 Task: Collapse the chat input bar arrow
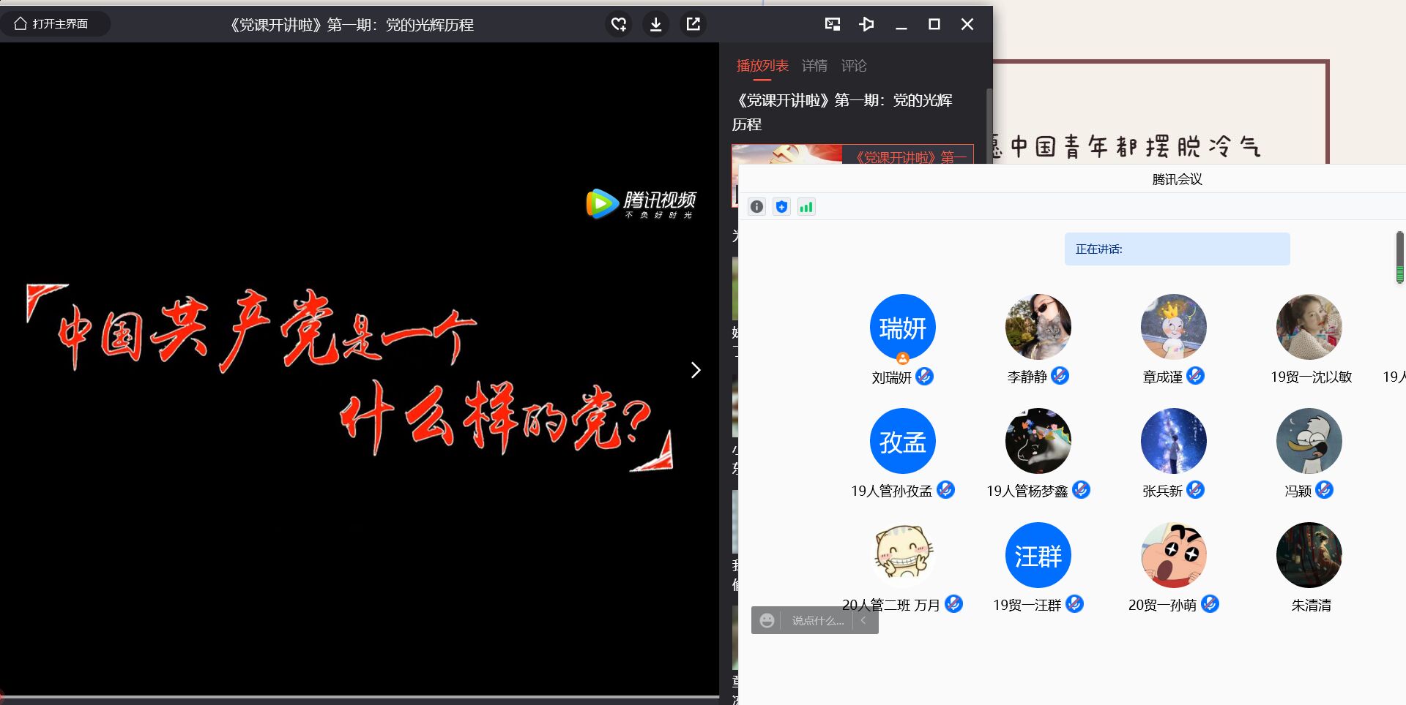point(864,620)
